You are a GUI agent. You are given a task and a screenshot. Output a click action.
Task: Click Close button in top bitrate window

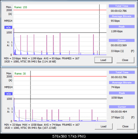125,60
